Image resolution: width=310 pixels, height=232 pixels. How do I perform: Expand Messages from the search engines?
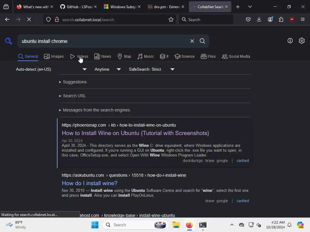click(x=94, y=110)
